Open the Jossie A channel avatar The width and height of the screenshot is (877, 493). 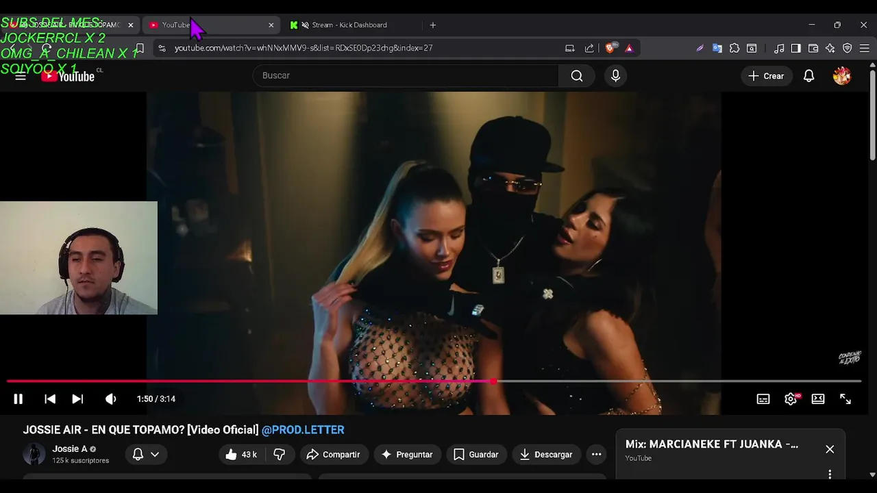click(34, 455)
